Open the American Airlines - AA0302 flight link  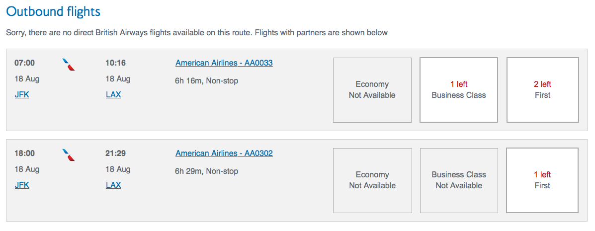coord(224,154)
